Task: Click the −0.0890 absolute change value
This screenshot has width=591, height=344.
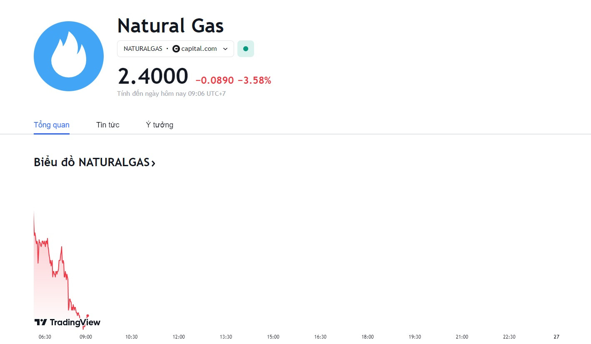Action: [x=214, y=80]
